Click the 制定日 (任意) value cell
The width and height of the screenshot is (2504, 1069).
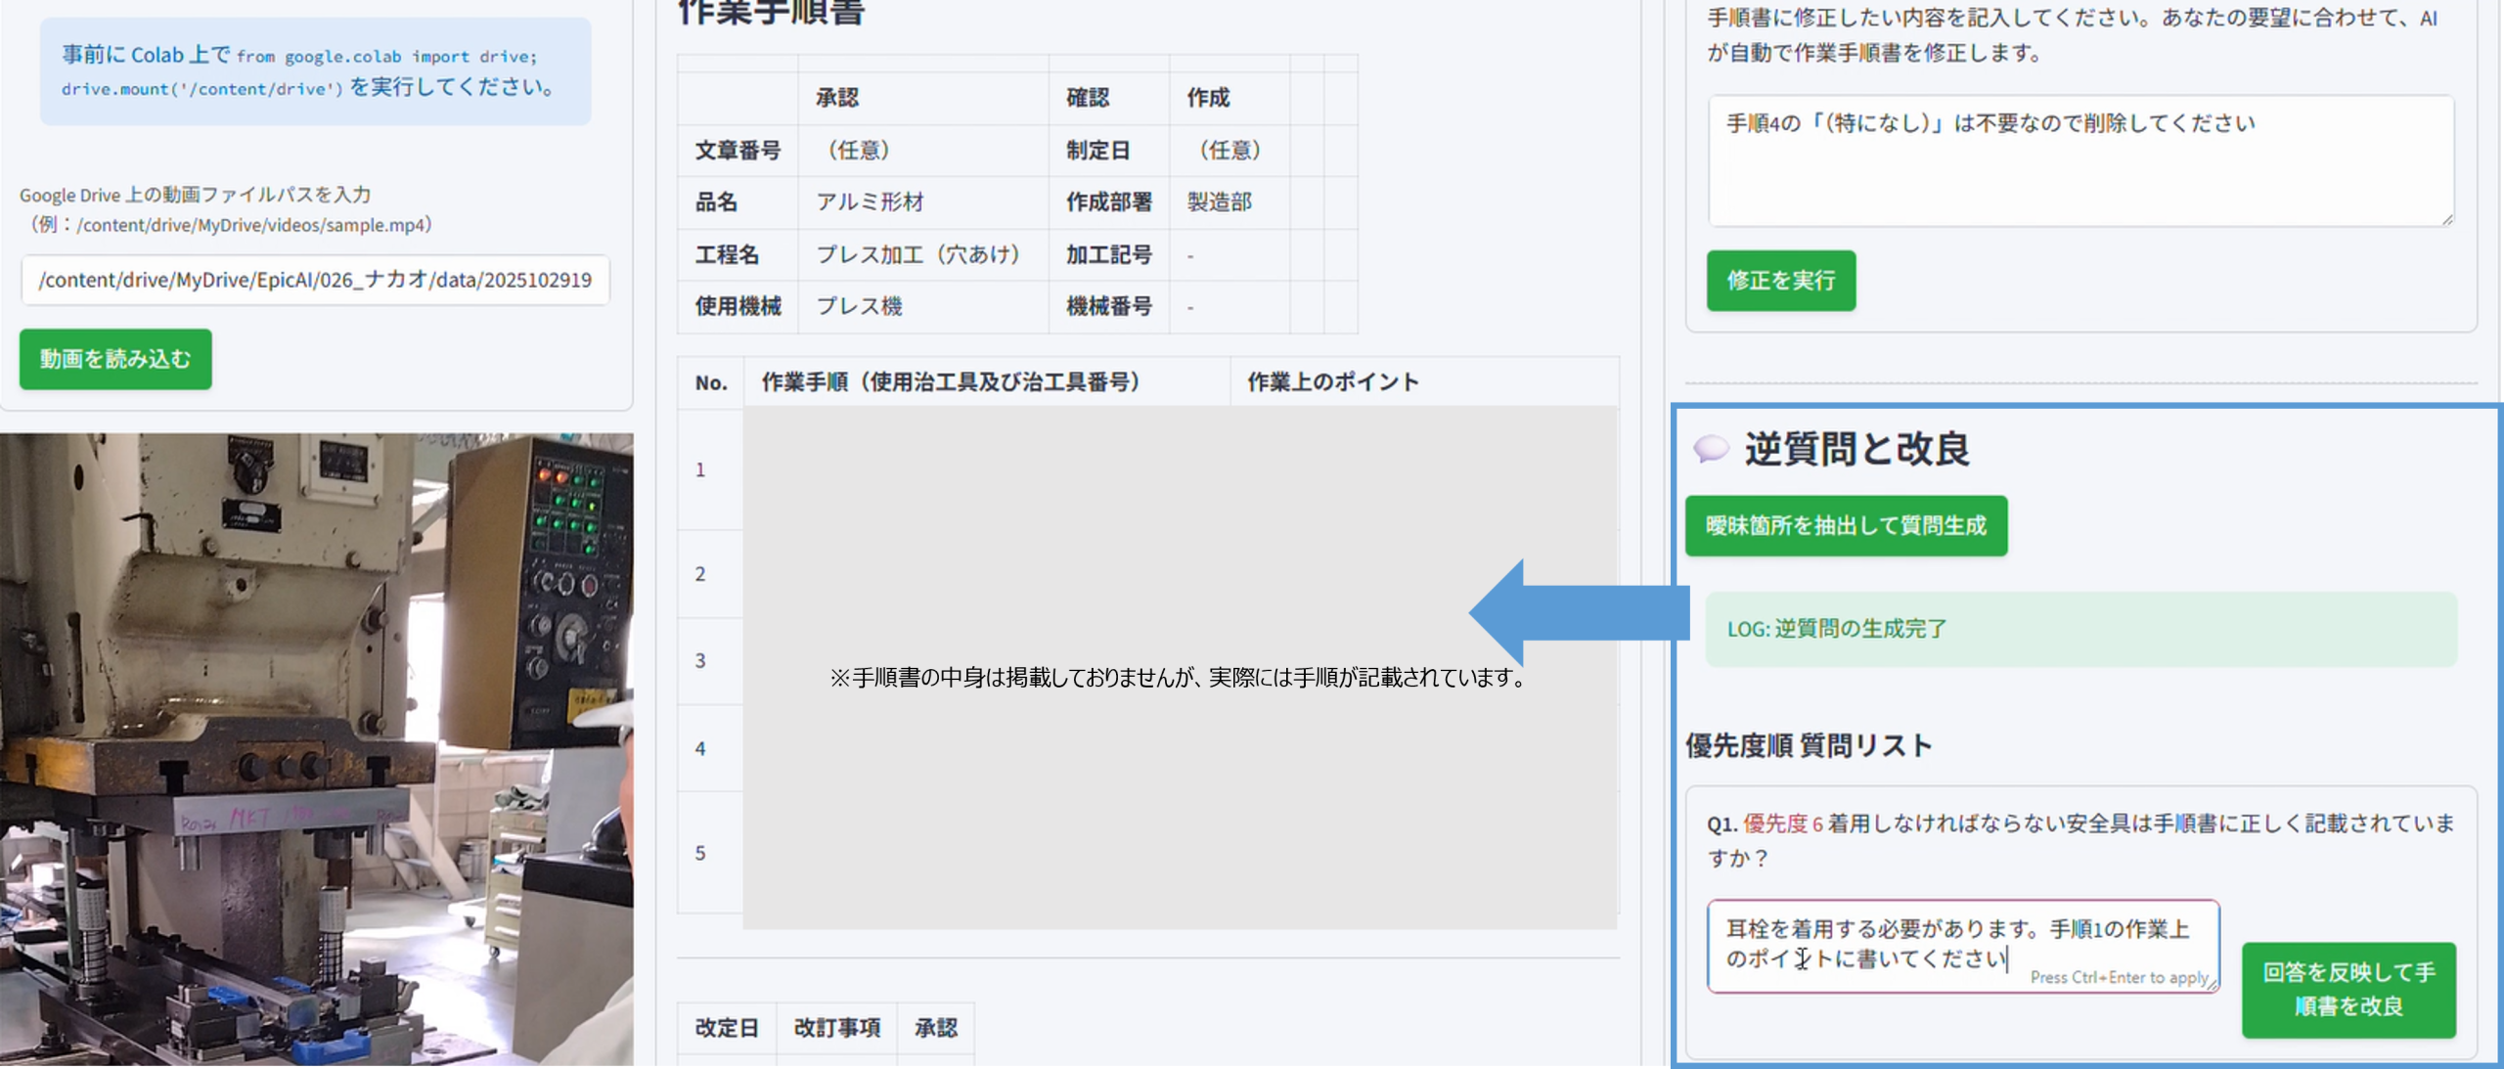pyautogui.click(x=1229, y=151)
